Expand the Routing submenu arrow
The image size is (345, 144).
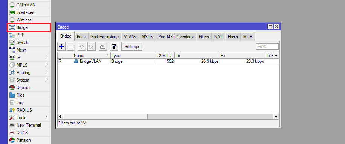(x=46, y=72)
